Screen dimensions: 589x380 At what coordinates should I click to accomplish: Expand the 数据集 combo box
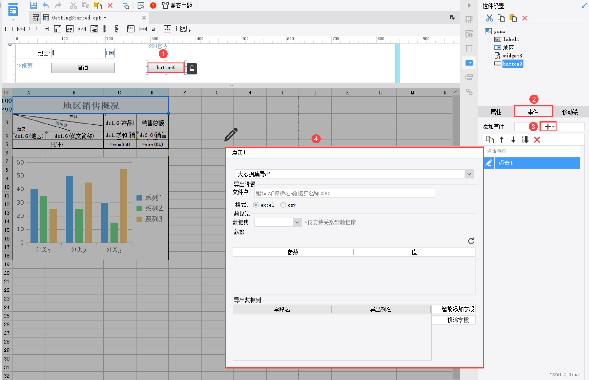297,222
